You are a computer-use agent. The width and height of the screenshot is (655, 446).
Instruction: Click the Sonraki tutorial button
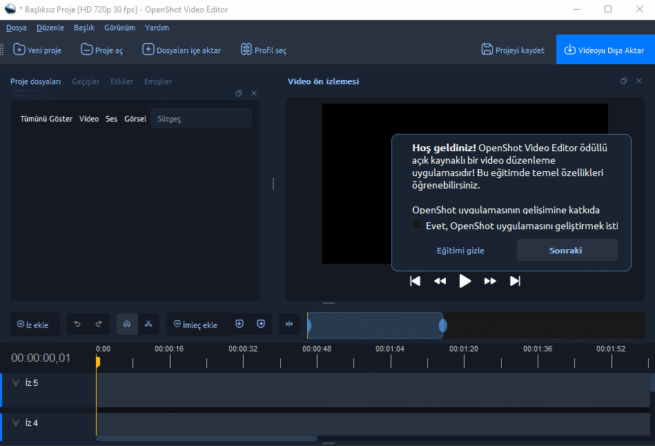point(567,250)
